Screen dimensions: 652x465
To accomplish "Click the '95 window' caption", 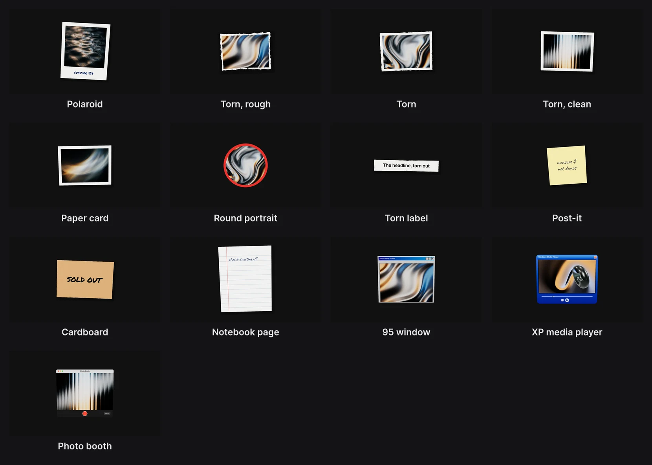I will [406, 332].
